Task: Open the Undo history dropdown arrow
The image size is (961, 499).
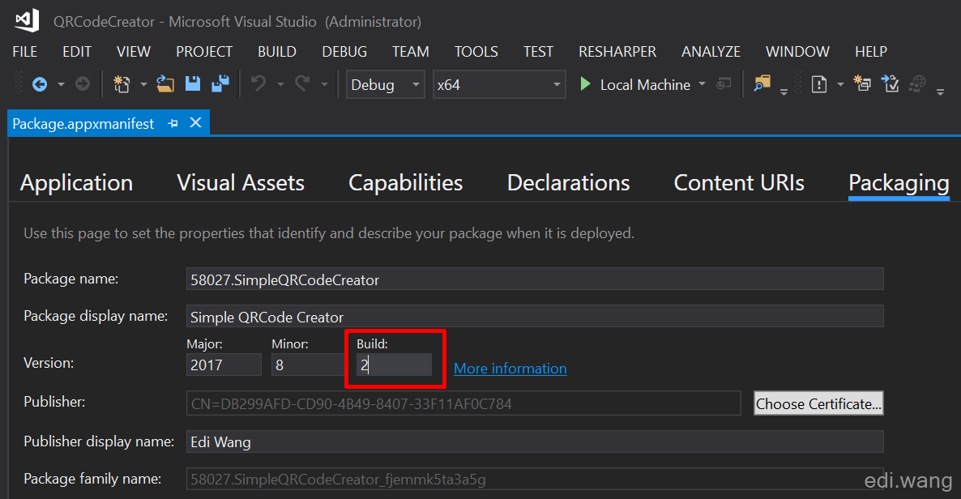Action: coord(280,84)
